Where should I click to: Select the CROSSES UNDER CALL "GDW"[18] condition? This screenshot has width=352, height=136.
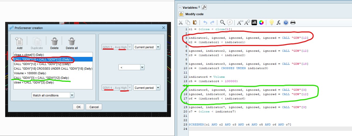53,69
